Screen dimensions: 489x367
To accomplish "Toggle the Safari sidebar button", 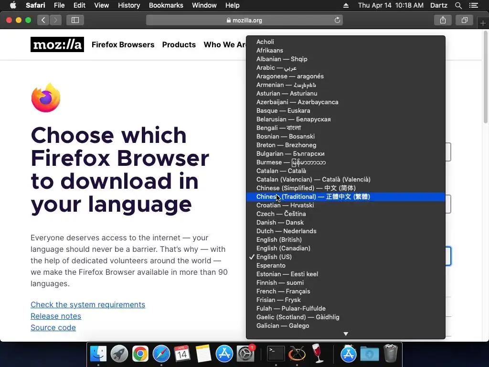I will (x=75, y=20).
